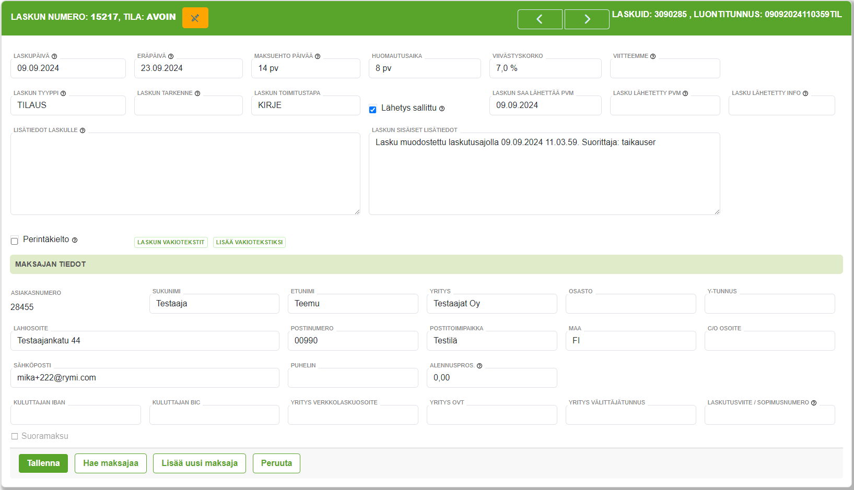Click Lisää vakiotekstiksi button
The height and width of the screenshot is (490, 854).
[x=249, y=242]
